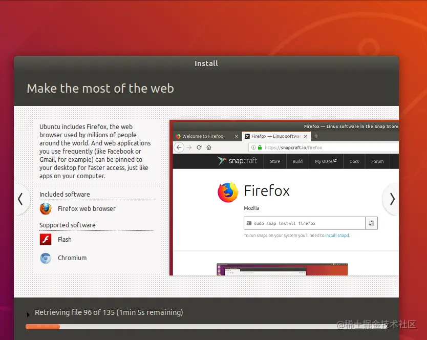Open a new browser tab with plus
This screenshot has height=340, width=427.
point(316,136)
